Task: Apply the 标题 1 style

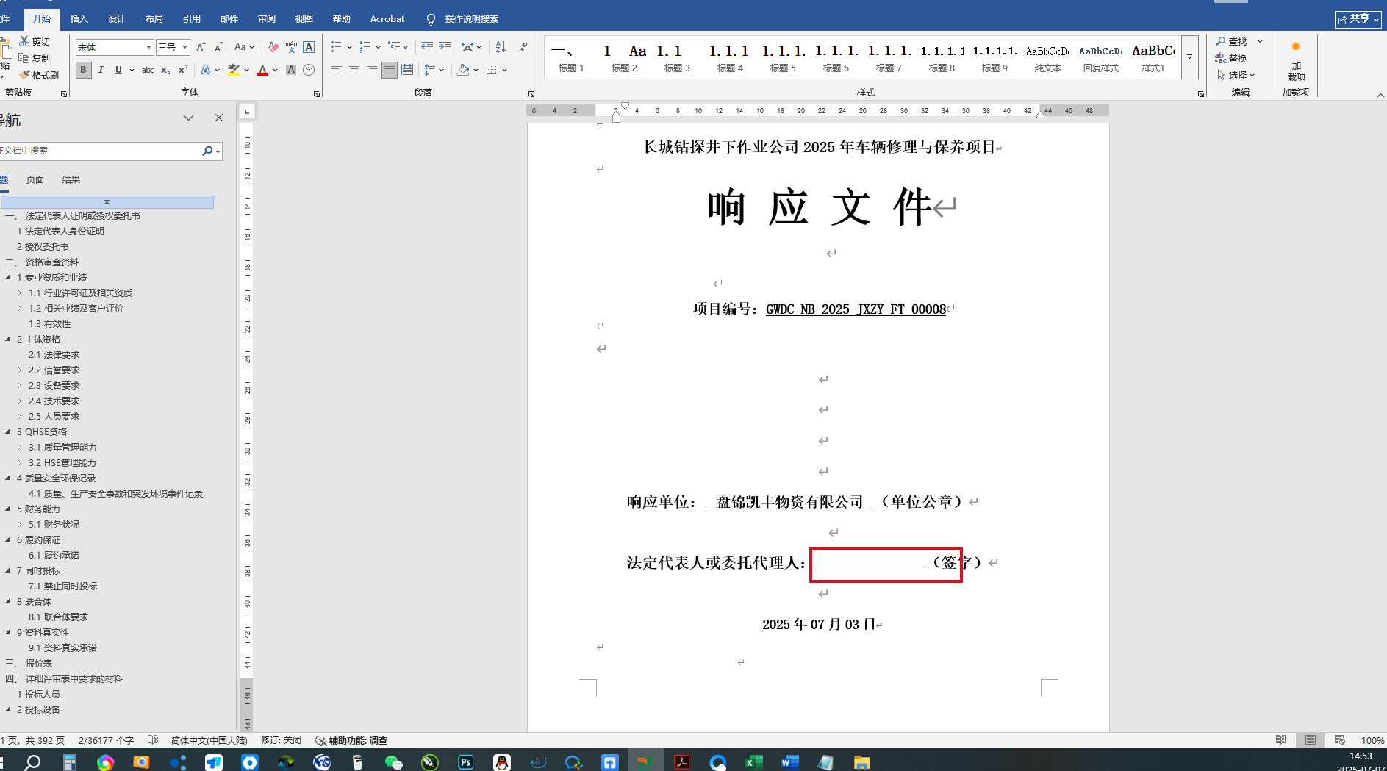Action: (x=571, y=57)
